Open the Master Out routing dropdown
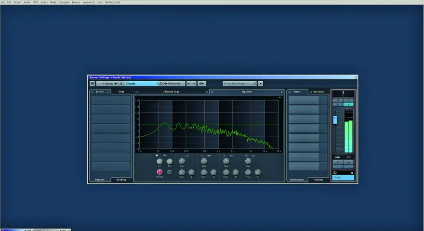Screen dimensions: 424x231 click(x=174, y=83)
